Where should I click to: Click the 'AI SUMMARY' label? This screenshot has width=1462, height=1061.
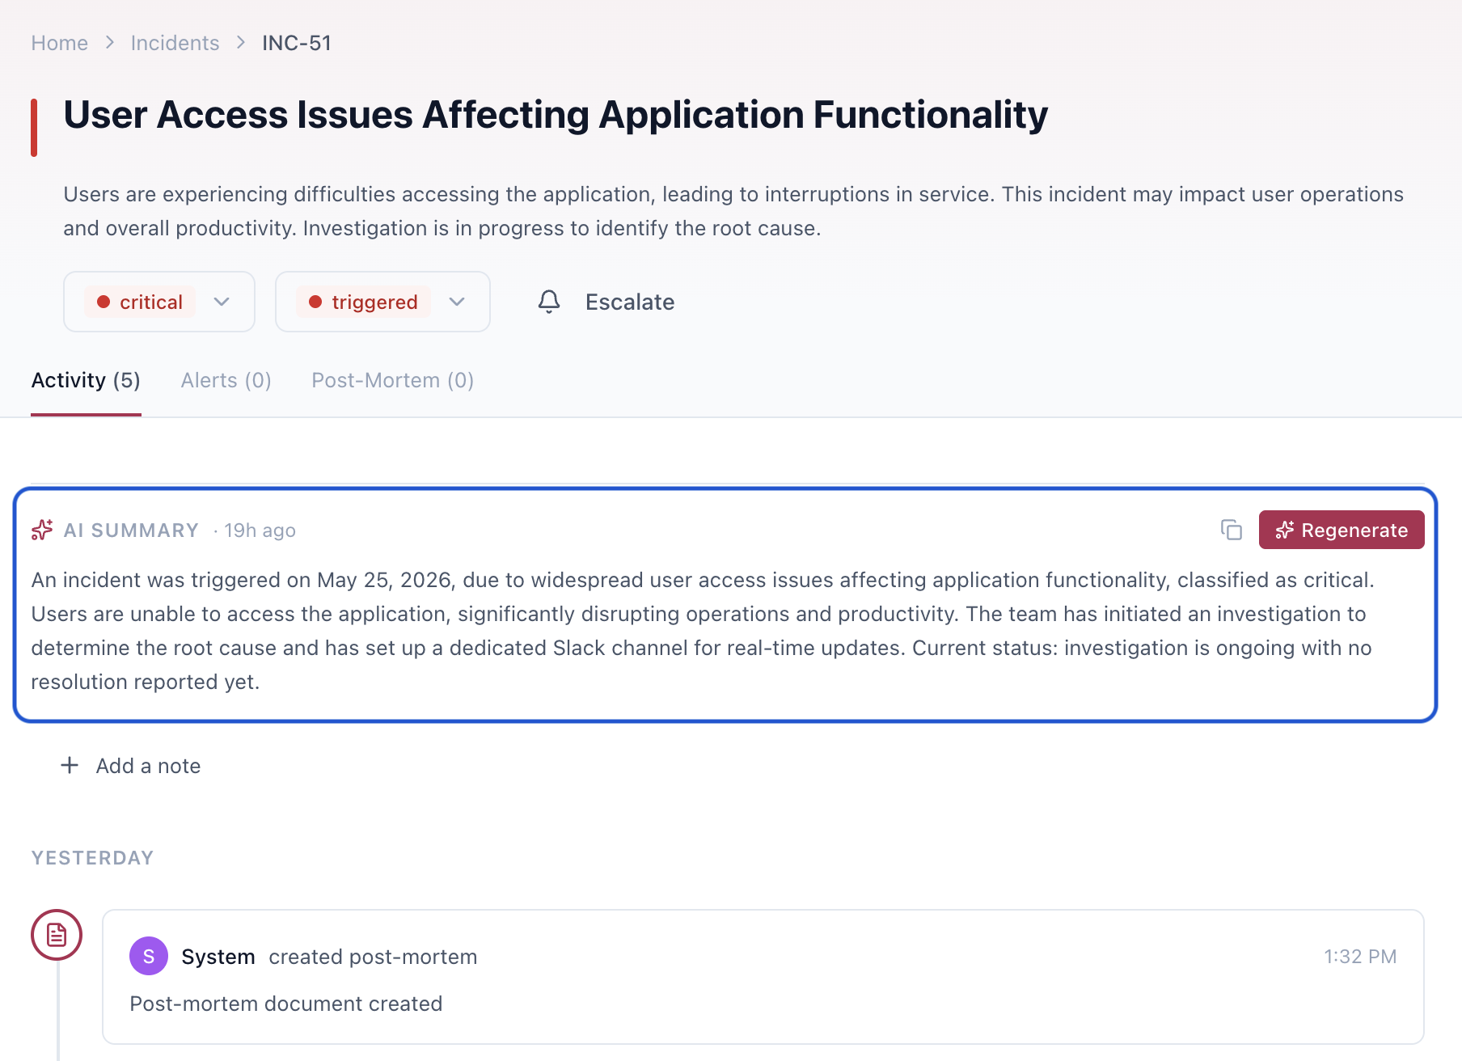(x=131, y=530)
